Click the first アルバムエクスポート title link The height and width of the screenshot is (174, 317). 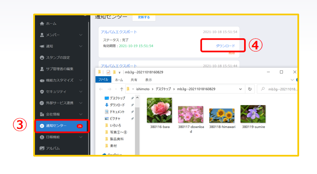coord(118,32)
